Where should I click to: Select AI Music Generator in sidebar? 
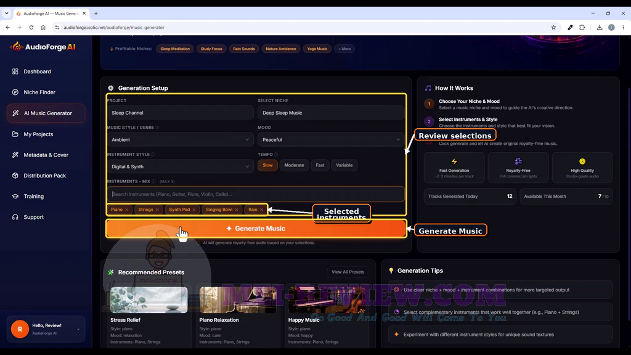click(x=46, y=113)
